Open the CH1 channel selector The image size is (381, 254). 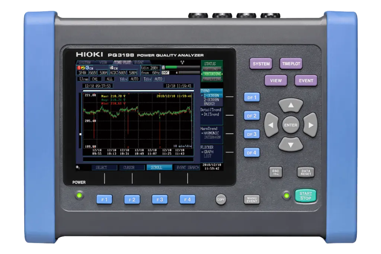[x=95, y=79]
